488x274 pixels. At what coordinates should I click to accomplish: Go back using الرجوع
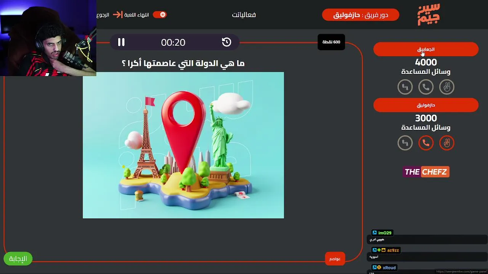click(x=103, y=15)
